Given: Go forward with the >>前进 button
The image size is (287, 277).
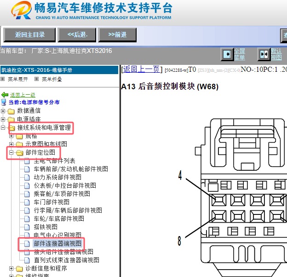Looking at the screenshot, I should [x=117, y=35].
